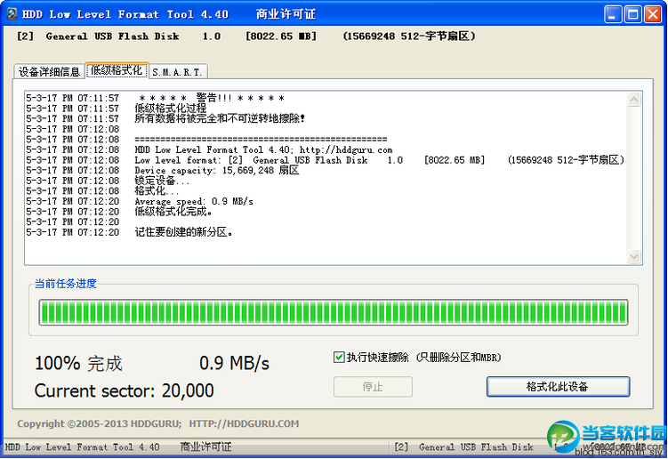Viewport: 668px width, 459px height.
Task: Click the '警告!!!' warning log line
Action: [x=212, y=98]
